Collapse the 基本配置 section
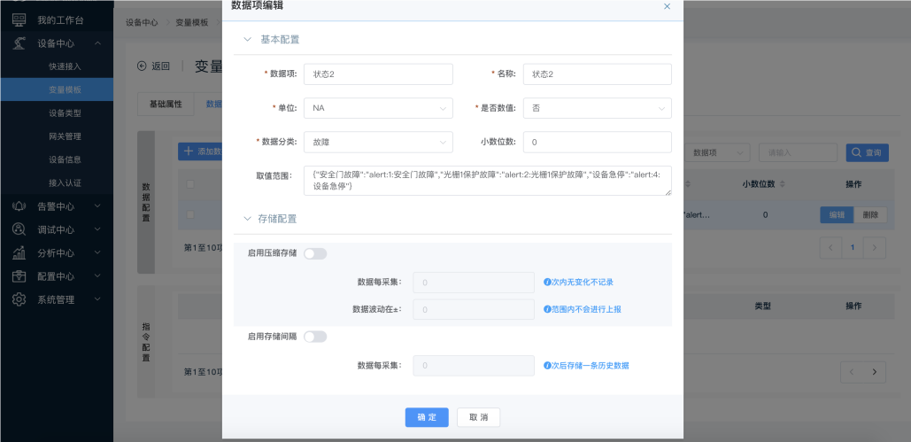911x442 pixels. tap(247, 40)
